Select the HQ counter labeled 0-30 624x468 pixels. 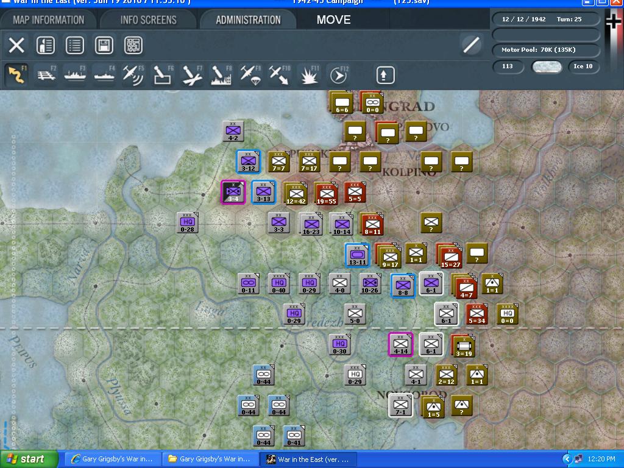point(339,345)
